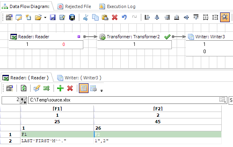The image size is (233, 147).
Task: Switch to the Rejected File tab
Action: click(74, 6)
